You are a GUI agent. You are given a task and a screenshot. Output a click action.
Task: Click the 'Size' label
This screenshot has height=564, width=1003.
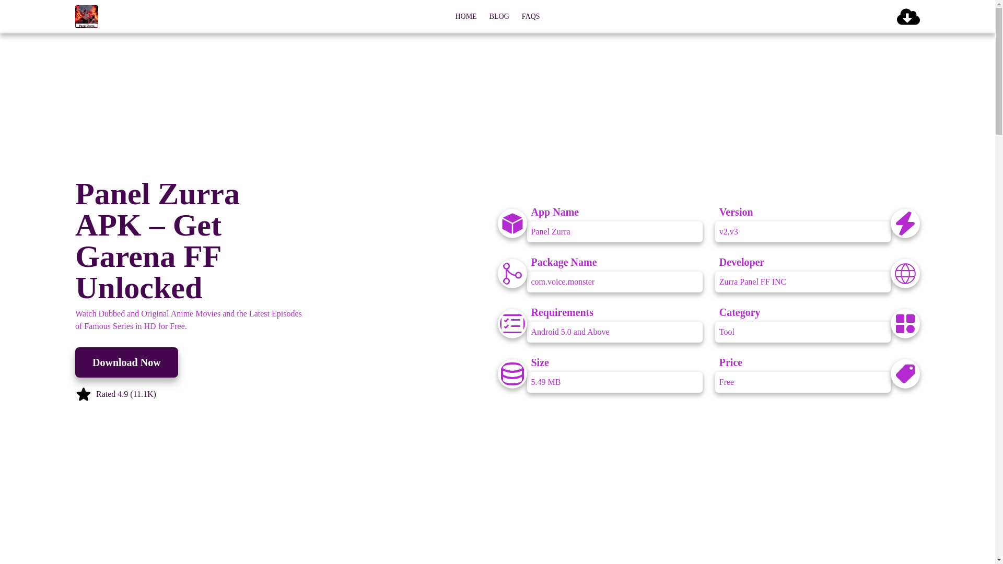(540, 362)
